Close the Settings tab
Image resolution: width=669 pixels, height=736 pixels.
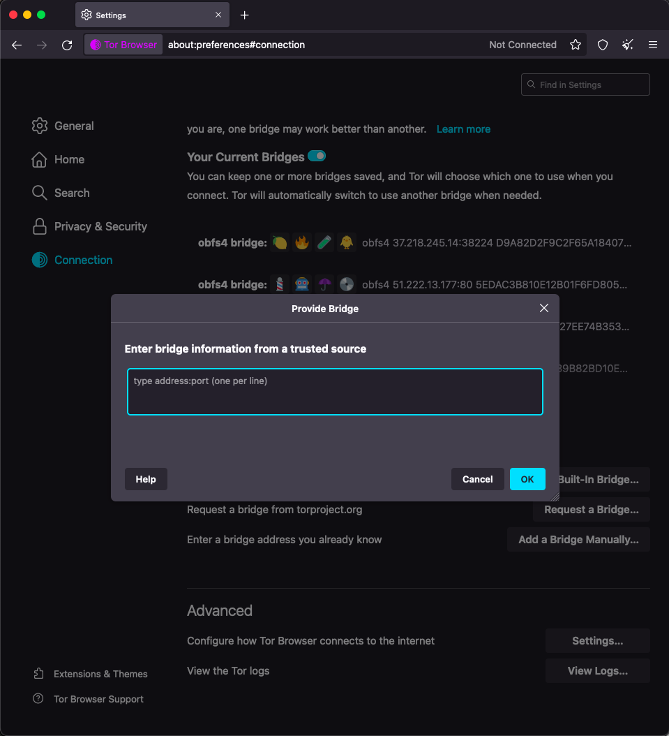pyautogui.click(x=218, y=15)
